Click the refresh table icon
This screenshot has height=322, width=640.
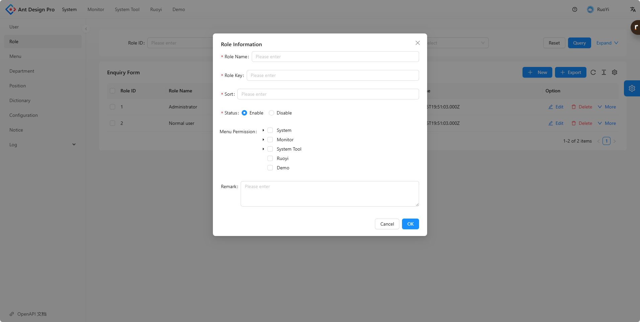[x=593, y=72]
